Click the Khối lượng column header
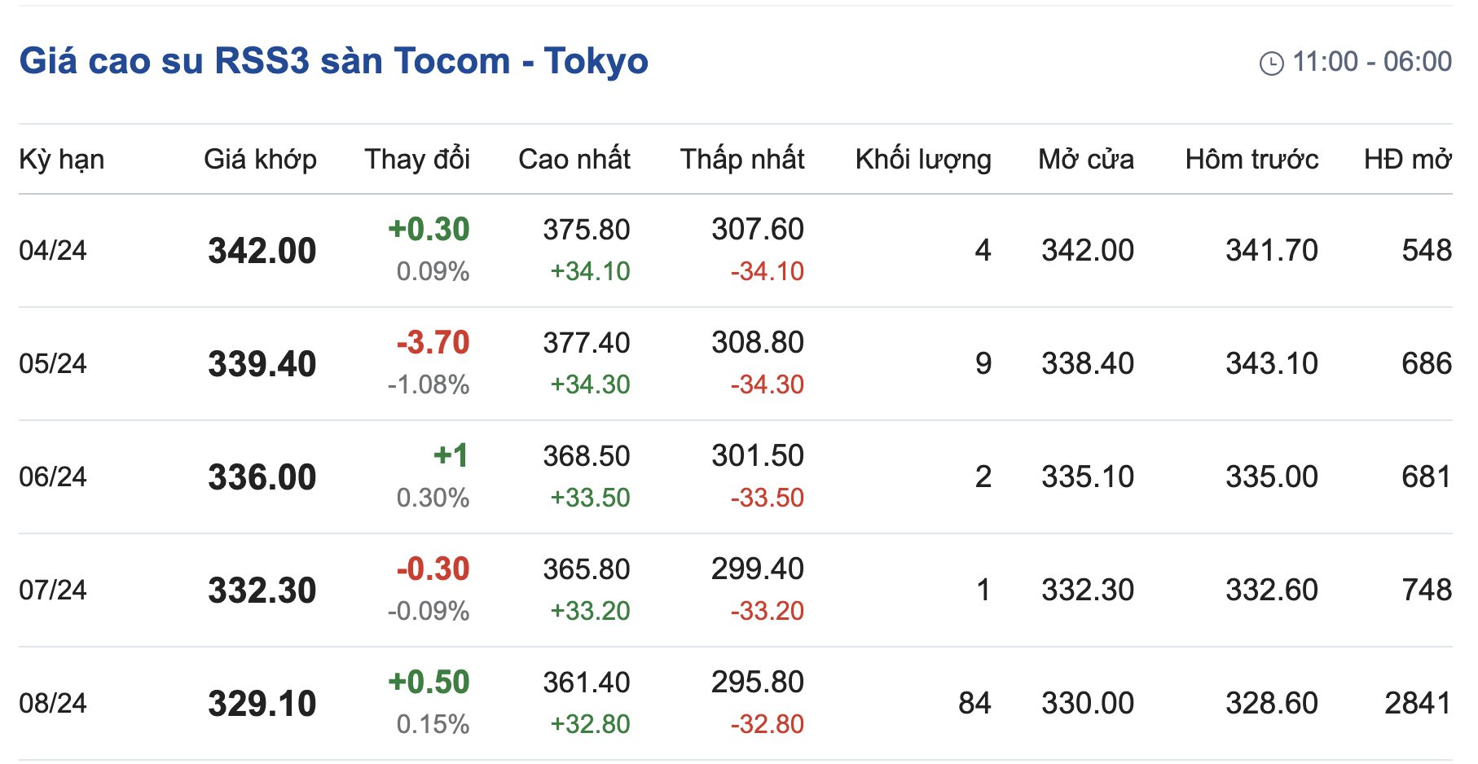Image resolution: width=1478 pixels, height=764 pixels. point(923,160)
